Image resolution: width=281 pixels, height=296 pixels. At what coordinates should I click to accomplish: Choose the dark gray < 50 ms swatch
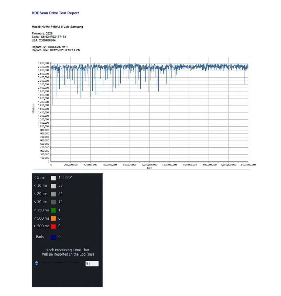point(53,202)
